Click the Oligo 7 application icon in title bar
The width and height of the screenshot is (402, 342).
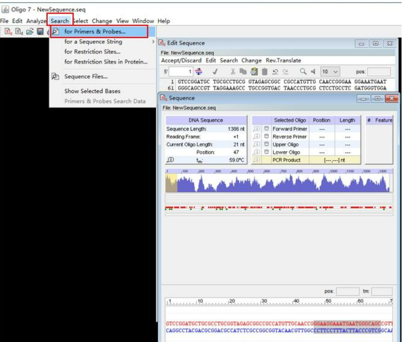5,9
